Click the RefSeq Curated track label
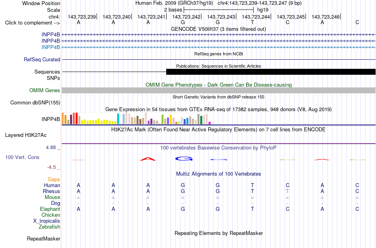Screen dimensions: 376x248 (x=42, y=59)
